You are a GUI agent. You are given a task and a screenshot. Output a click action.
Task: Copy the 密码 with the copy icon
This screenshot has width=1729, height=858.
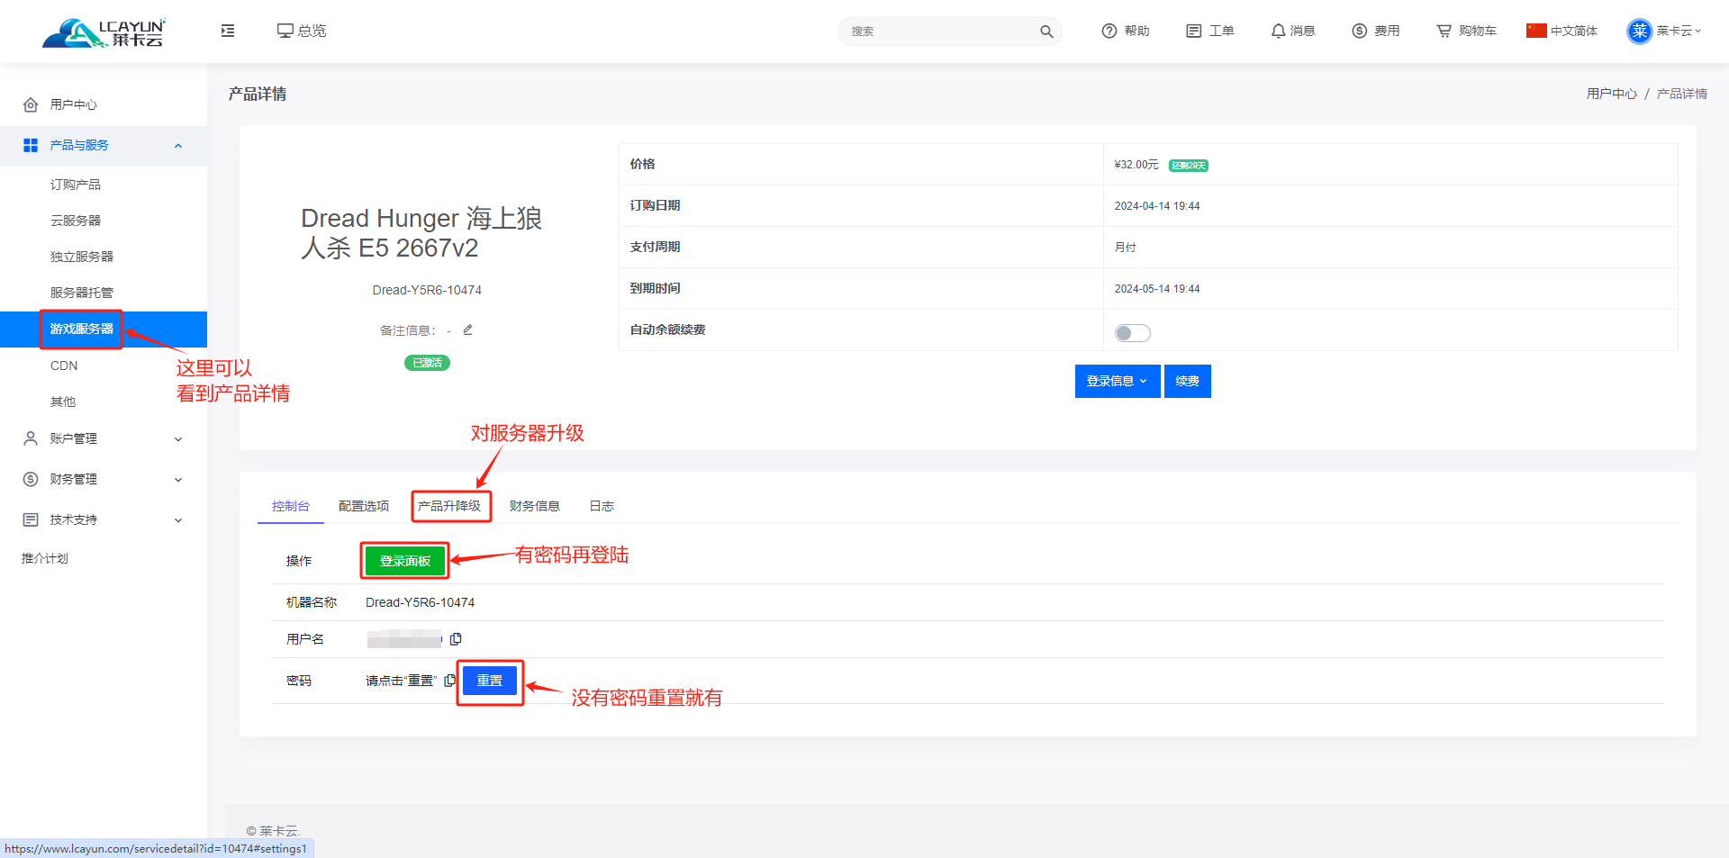pyautogui.click(x=449, y=681)
